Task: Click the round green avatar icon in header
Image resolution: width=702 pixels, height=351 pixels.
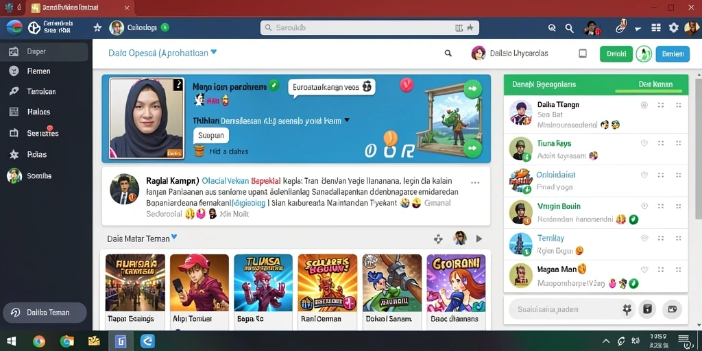Action: (x=644, y=53)
